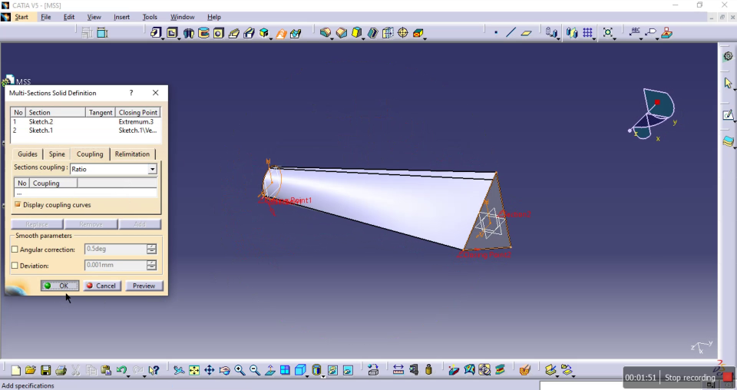Viewport: 737px width, 390px height.
Task: Select the Pad tool icon
Action: 156,33
